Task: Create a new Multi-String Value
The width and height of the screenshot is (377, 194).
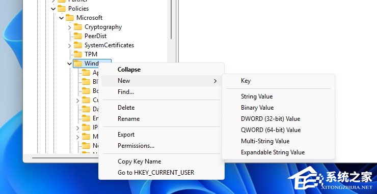Action: pyautogui.click(x=279, y=141)
